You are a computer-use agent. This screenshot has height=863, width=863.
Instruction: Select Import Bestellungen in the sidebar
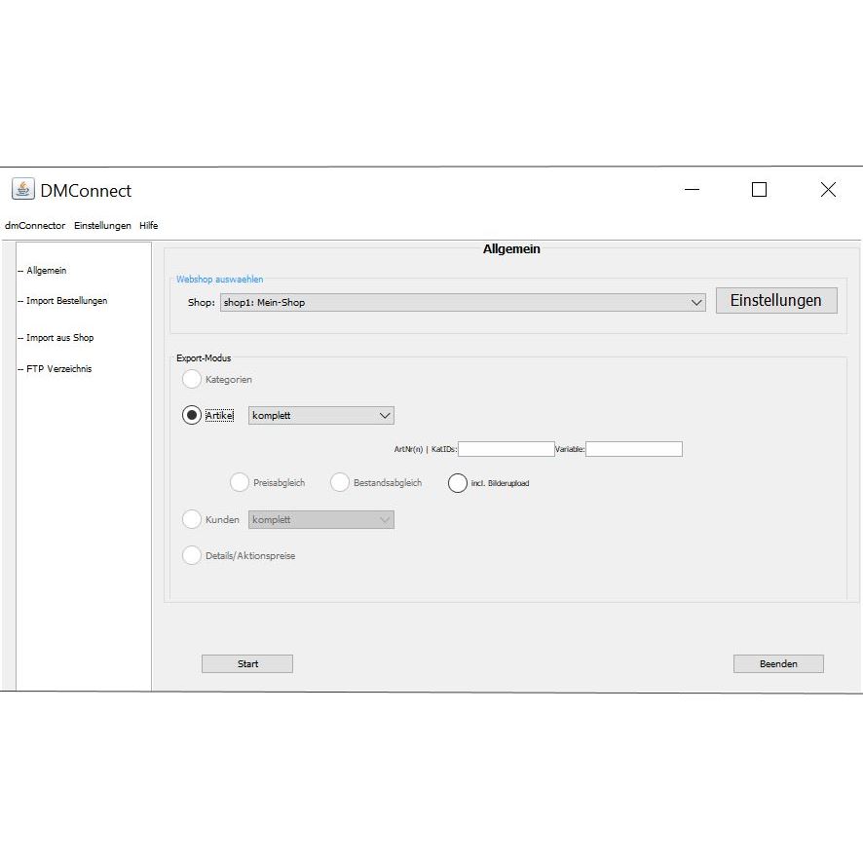66,301
